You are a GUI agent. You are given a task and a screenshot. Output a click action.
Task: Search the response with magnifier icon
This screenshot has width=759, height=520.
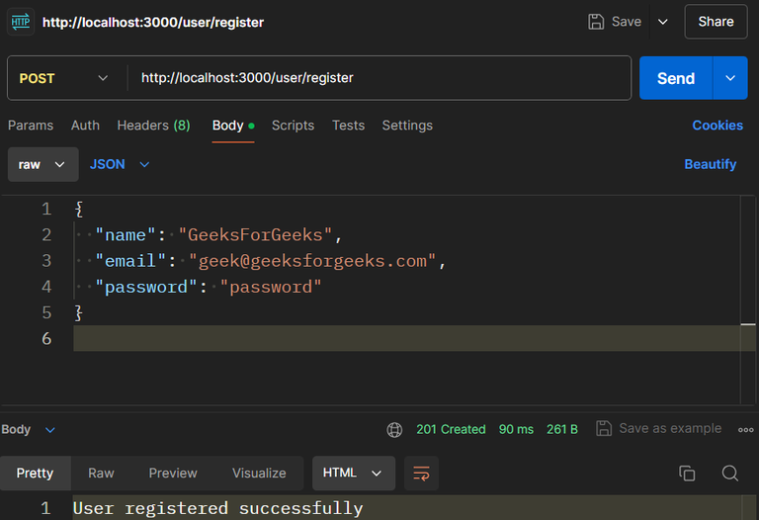click(730, 473)
